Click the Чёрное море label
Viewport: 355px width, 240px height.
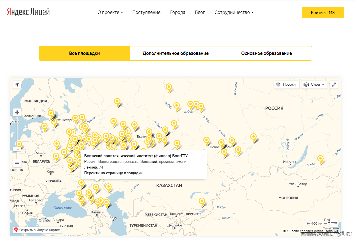pos(62,208)
